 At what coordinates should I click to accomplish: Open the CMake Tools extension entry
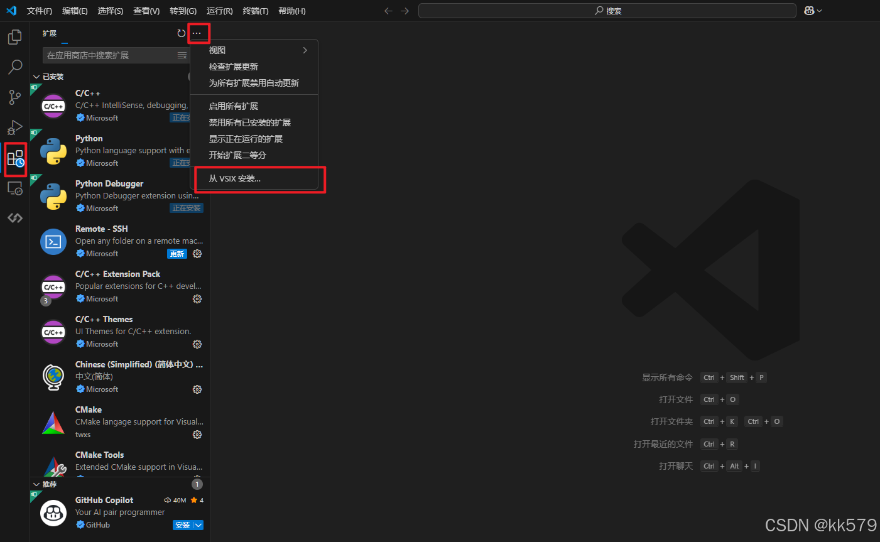tap(120, 462)
